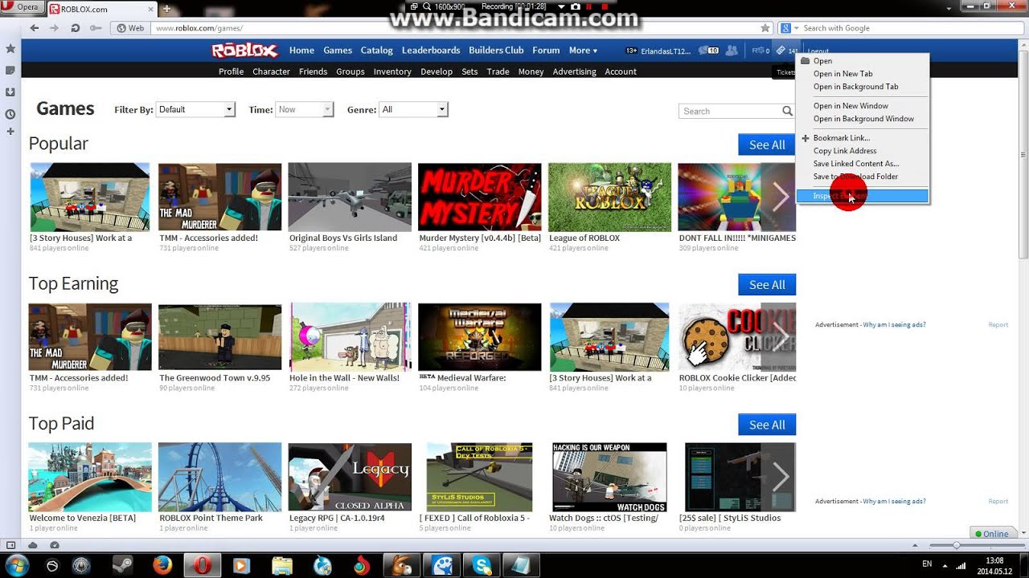The width and height of the screenshot is (1029, 578).
Task: Click the browser Back arrow
Action: click(35, 28)
